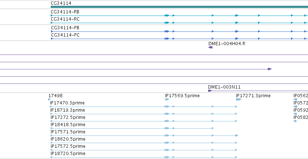The image size is (308, 159).
Task: Click the cut-off label starting IP0562
Action: tap(301, 96)
